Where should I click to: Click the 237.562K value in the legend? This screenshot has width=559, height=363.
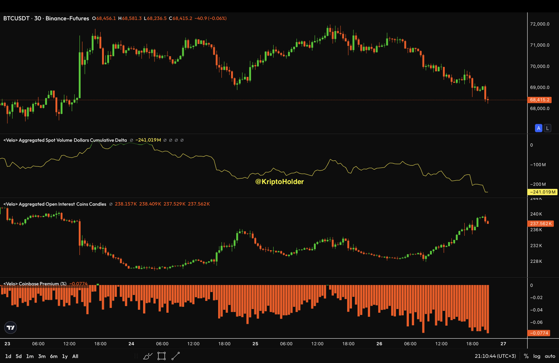[199, 204]
